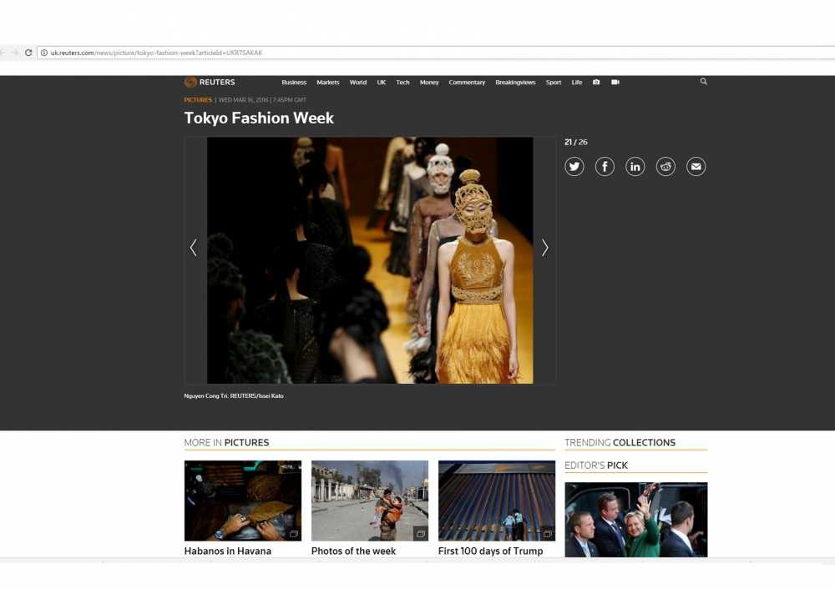Viewport: 835px width, 589px height.
Task: Share the picture on Facebook
Action: coord(605,167)
